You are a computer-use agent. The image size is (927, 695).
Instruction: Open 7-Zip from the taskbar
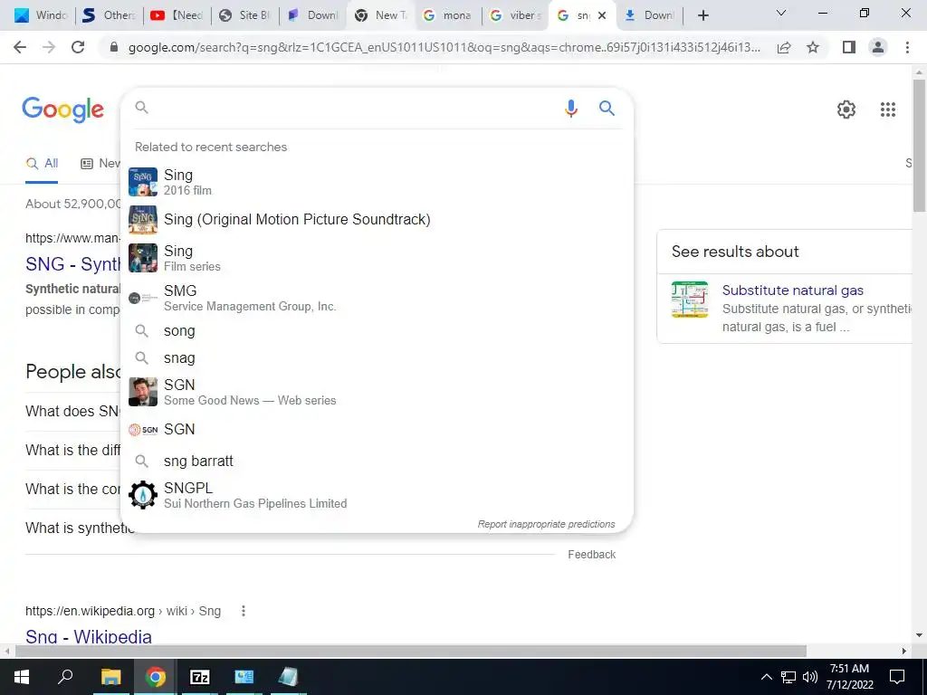(200, 677)
